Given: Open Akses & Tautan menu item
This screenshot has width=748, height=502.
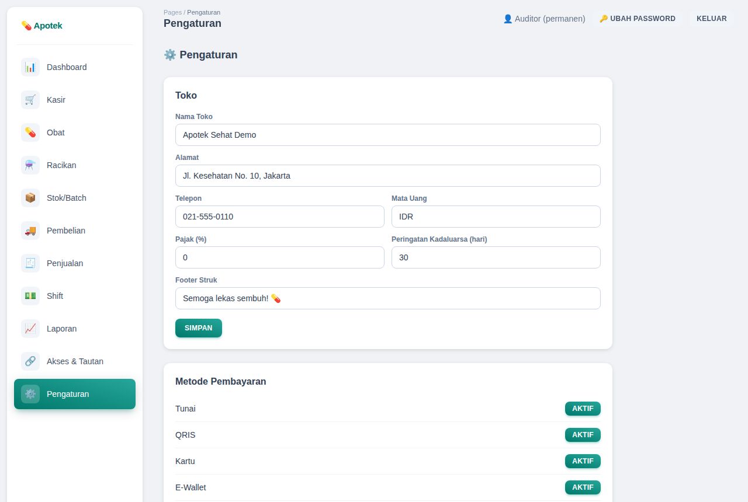Looking at the screenshot, I should 75,361.
